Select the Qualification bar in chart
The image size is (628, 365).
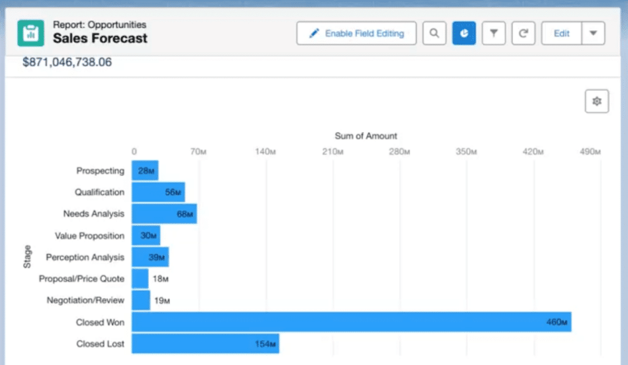(x=158, y=192)
